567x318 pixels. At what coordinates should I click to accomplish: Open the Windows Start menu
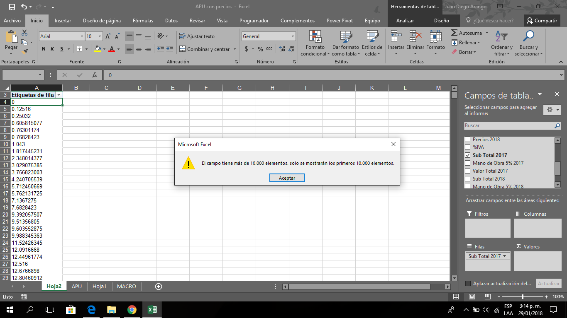(x=10, y=309)
